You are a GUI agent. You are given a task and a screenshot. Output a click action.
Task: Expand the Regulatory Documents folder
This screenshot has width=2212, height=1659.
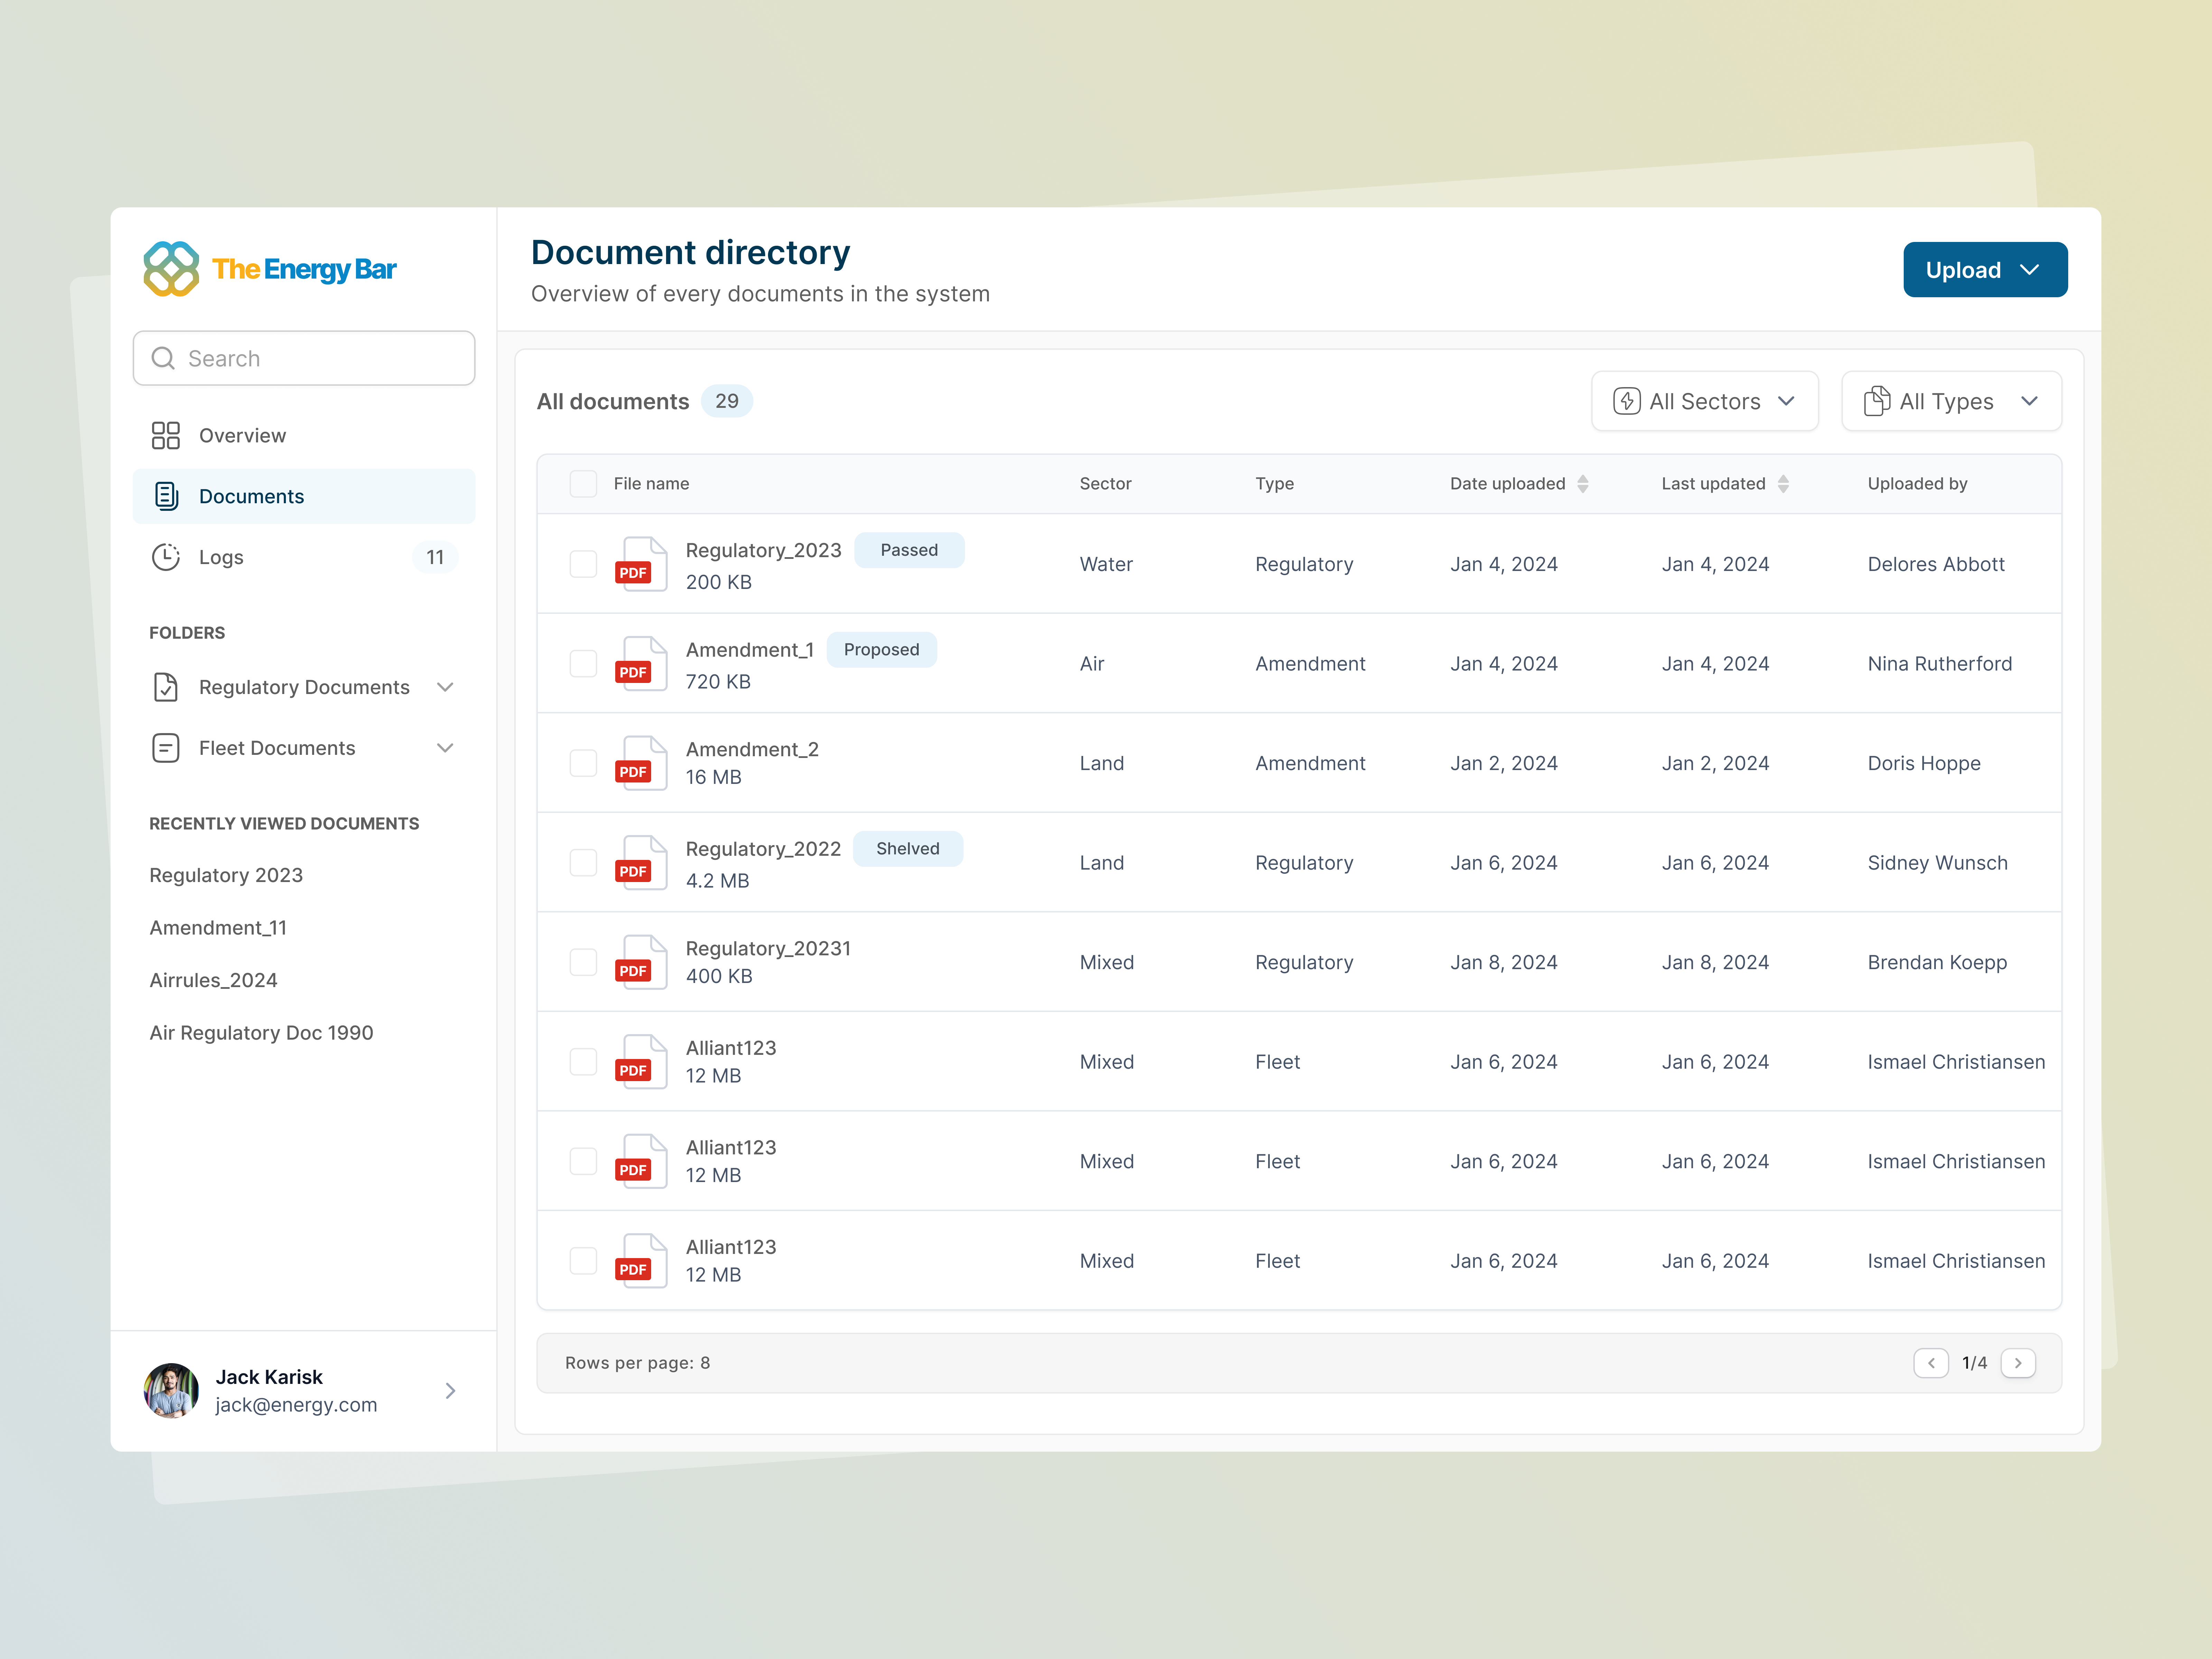[x=445, y=687]
